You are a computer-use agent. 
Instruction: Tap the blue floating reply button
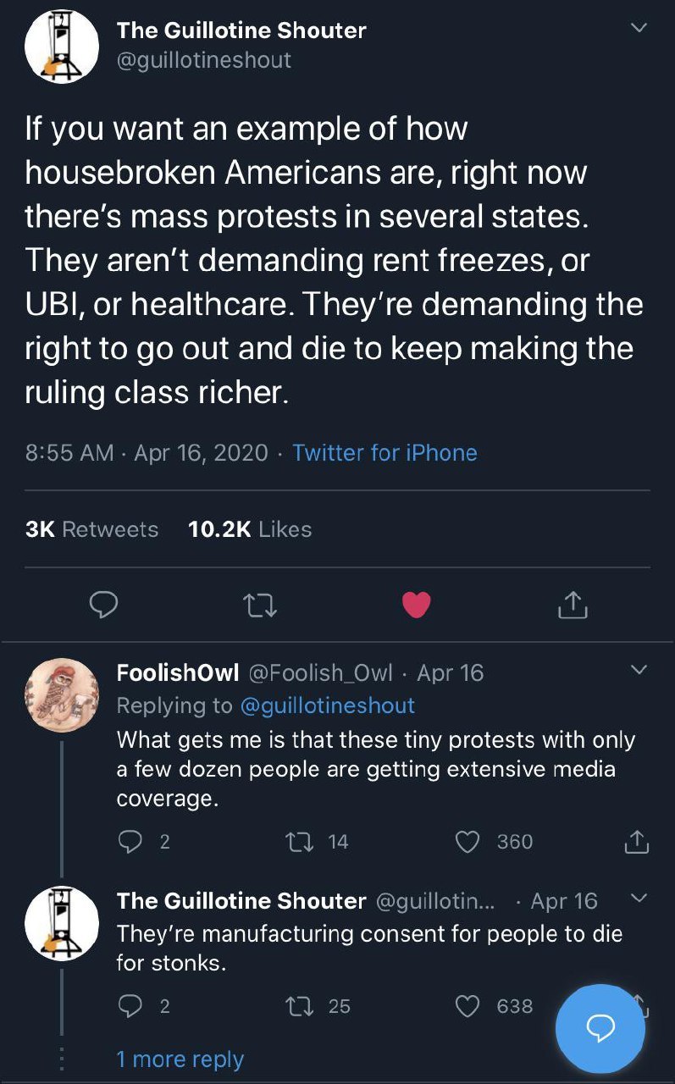pyautogui.click(x=600, y=1028)
